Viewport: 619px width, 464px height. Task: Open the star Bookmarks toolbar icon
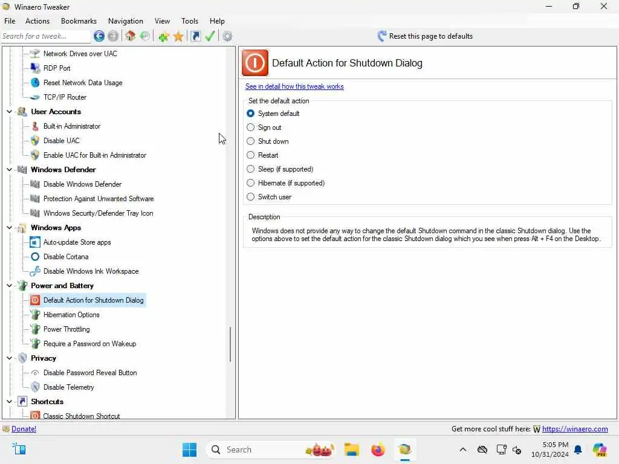click(x=178, y=36)
